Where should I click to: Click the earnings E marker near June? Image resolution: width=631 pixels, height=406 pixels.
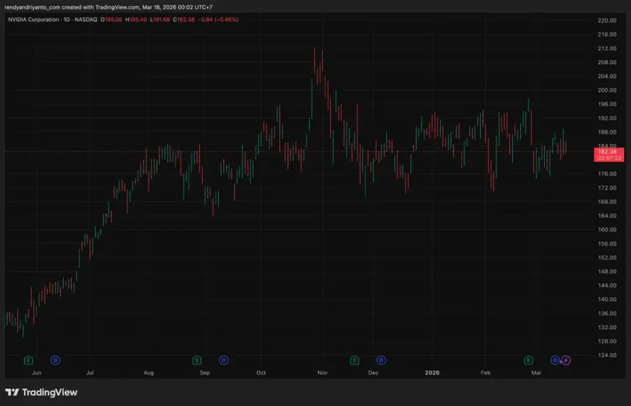pyautogui.click(x=28, y=360)
